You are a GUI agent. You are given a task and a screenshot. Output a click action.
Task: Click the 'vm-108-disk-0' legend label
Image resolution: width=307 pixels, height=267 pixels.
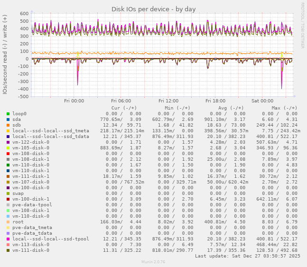point(31,154)
